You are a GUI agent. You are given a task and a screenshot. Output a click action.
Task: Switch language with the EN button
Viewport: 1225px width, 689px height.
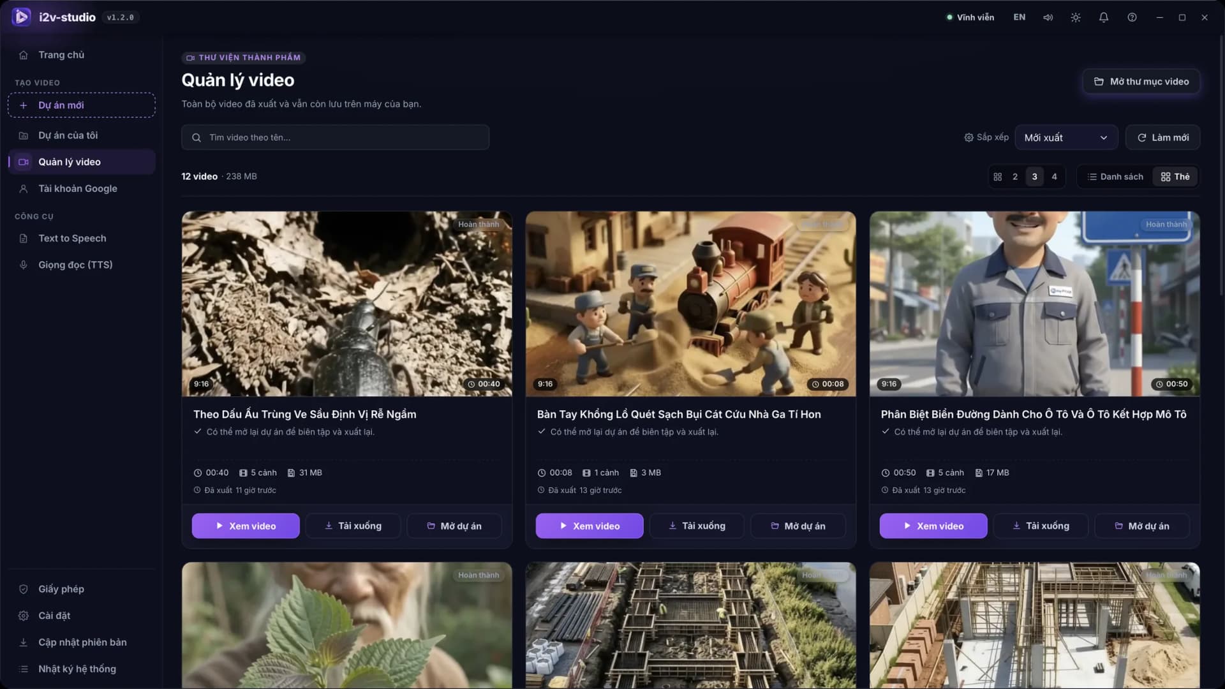click(1020, 17)
